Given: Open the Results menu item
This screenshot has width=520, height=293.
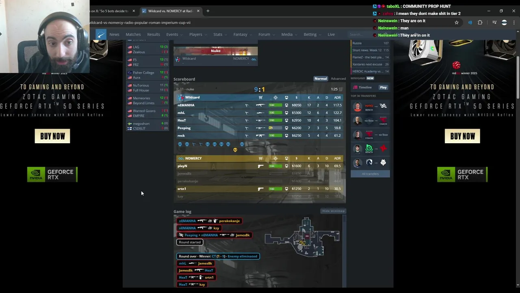Looking at the screenshot, I should coord(154,35).
